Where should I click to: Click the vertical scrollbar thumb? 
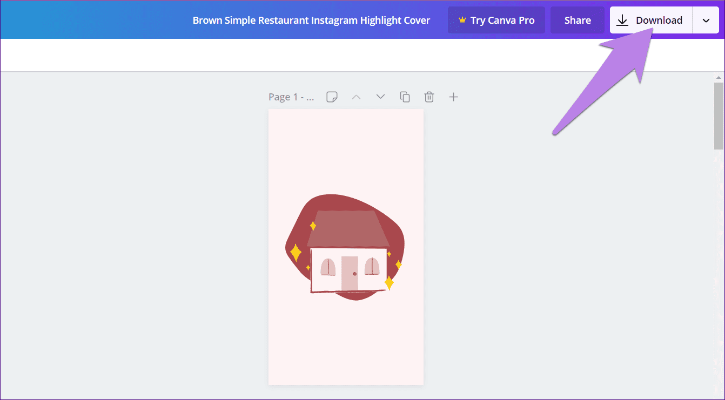pyautogui.click(x=719, y=116)
